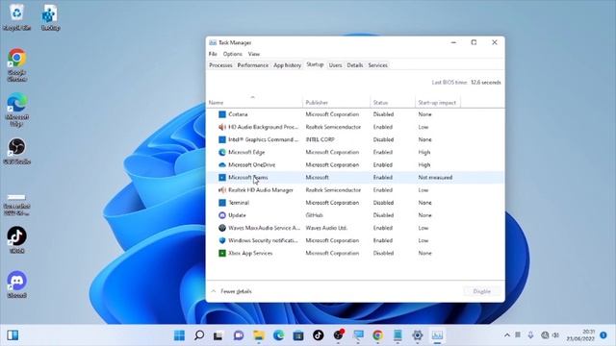Open the OBS Studio desktop shortcut
Screen dimensions: 616x346
[x=17, y=151]
